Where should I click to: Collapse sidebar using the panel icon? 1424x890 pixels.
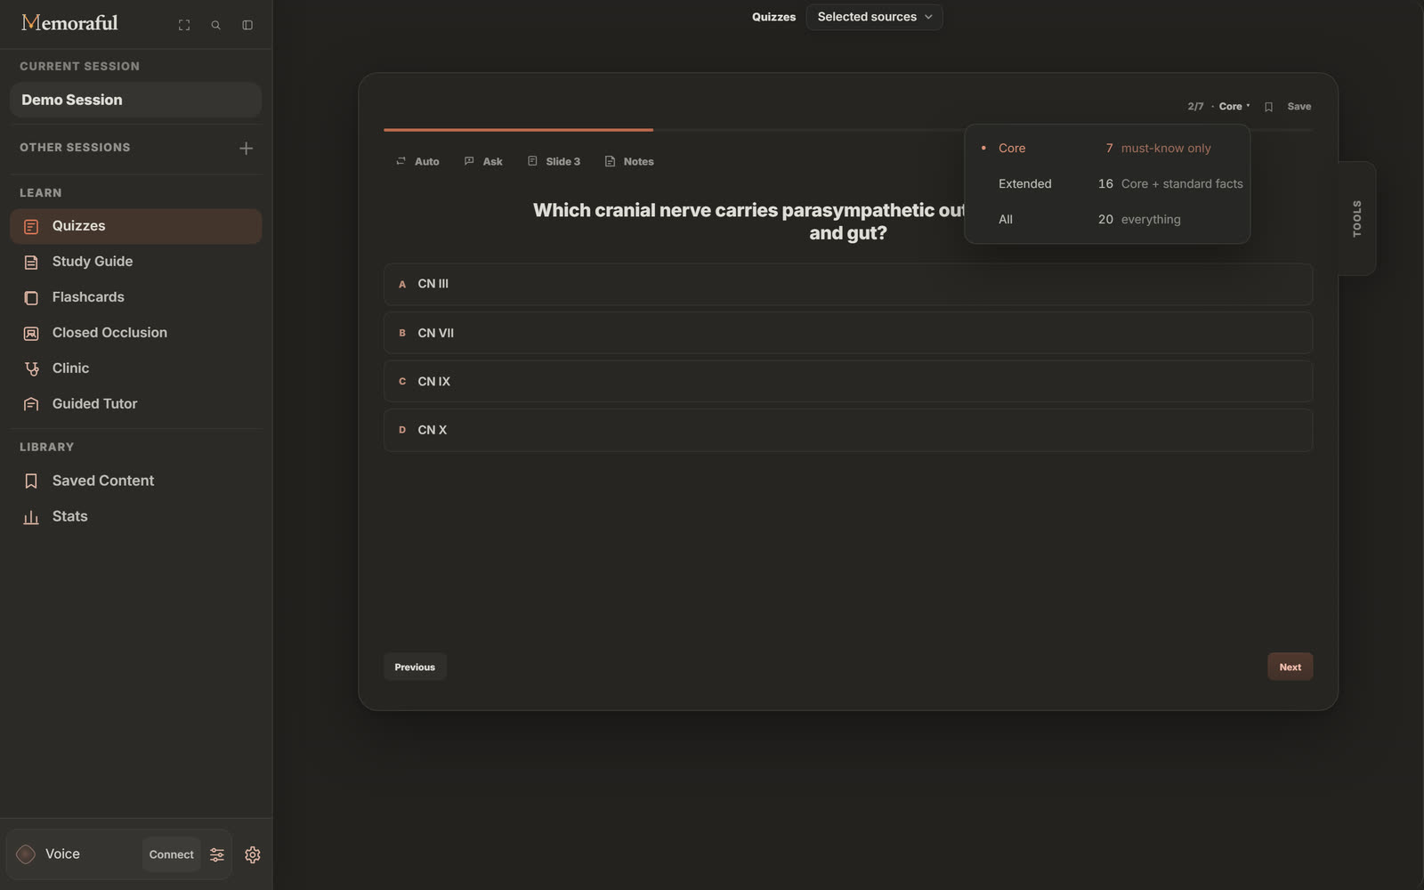247,25
